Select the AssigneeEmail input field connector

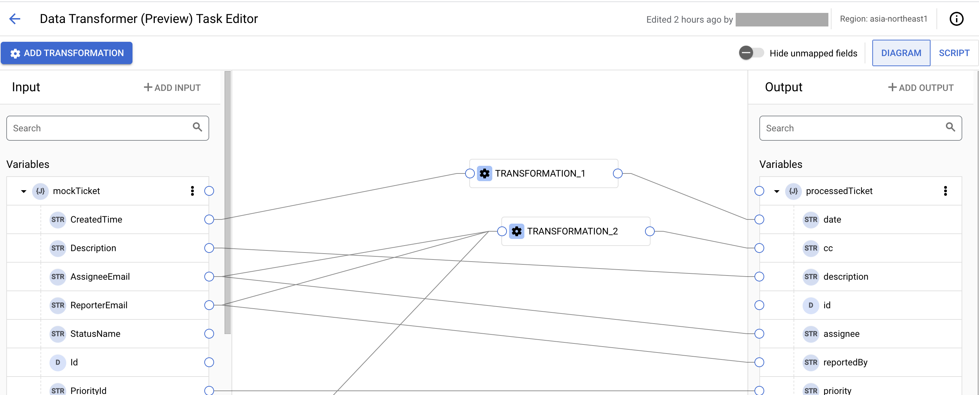coord(209,277)
